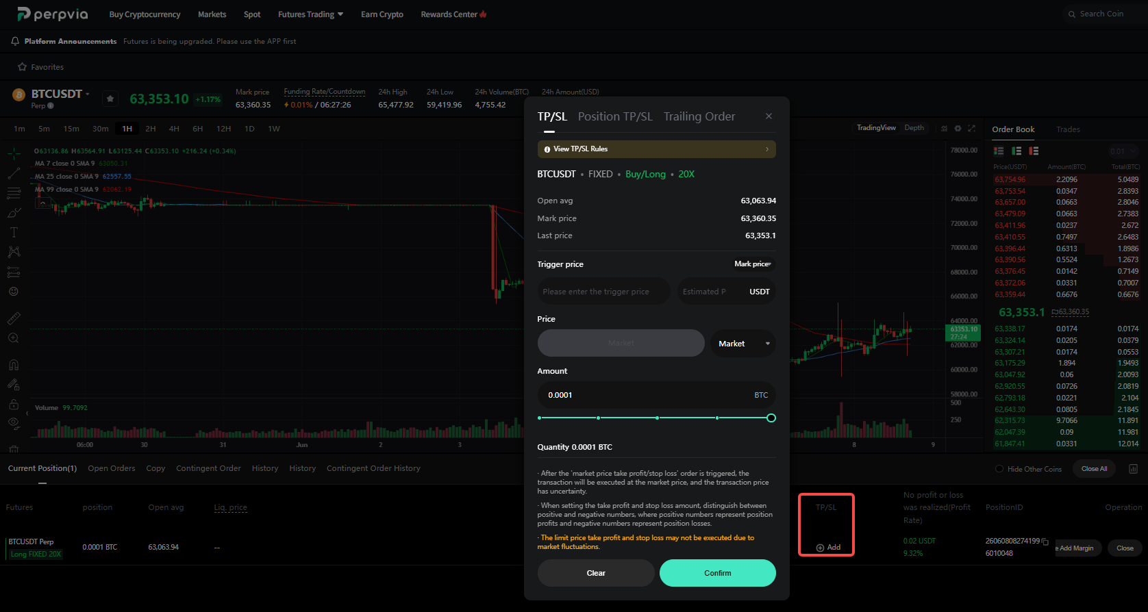Open the positions chart icon beside Close All
The width and height of the screenshot is (1148, 612).
[1133, 469]
